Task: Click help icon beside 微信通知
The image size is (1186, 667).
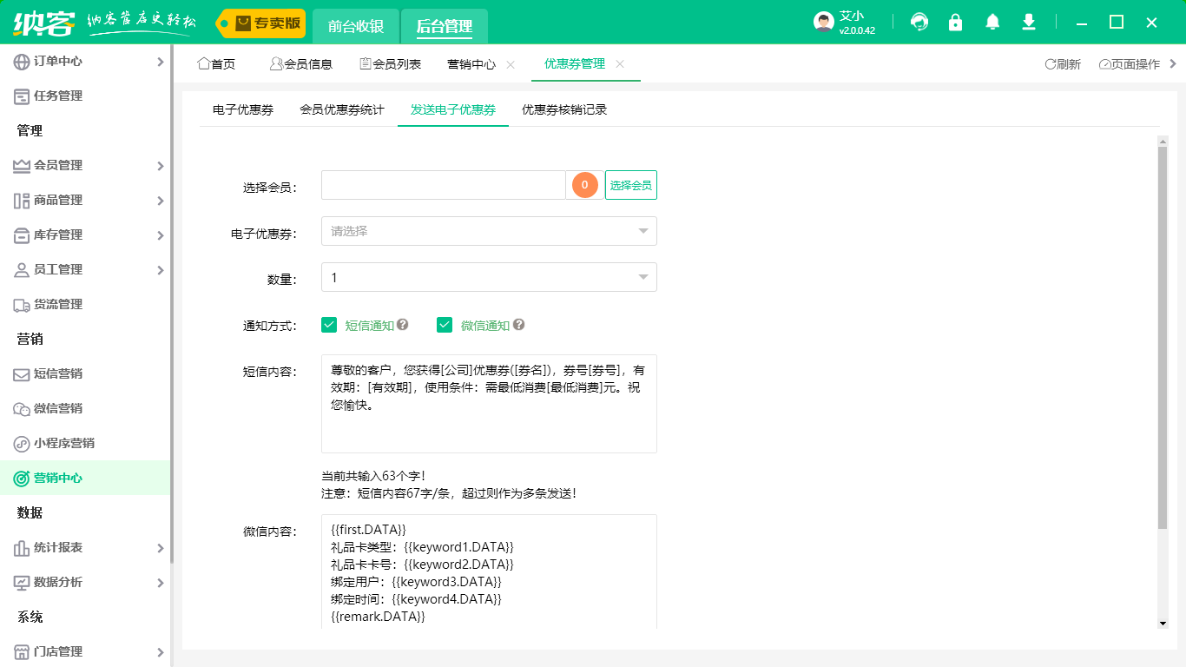Action: 518,325
